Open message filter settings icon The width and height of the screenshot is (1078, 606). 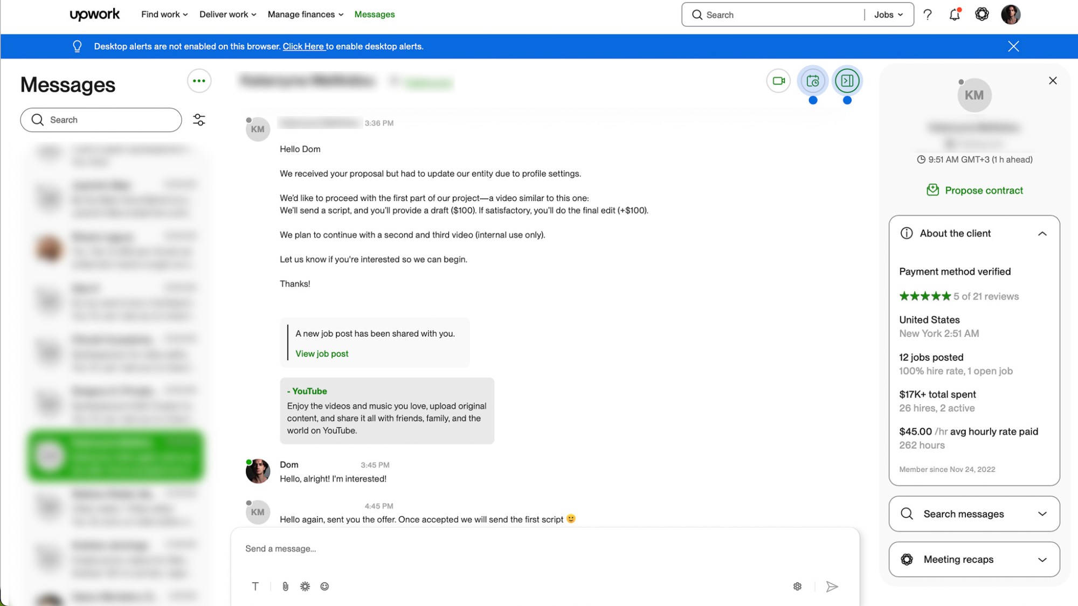click(x=199, y=120)
